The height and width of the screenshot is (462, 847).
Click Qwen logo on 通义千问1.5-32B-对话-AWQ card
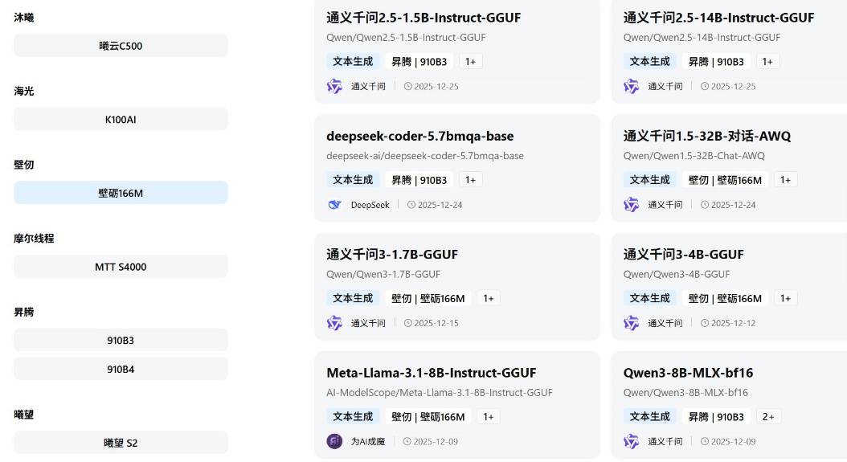632,205
